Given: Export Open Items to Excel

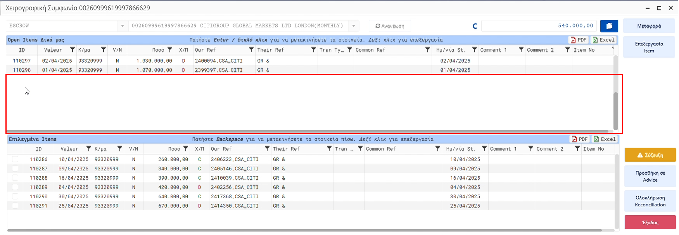Looking at the screenshot, I should [x=603, y=40].
